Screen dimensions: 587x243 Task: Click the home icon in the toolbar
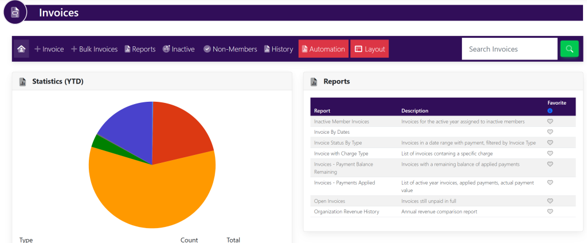pyautogui.click(x=21, y=49)
